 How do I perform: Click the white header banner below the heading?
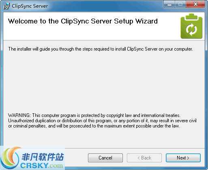[92, 33]
